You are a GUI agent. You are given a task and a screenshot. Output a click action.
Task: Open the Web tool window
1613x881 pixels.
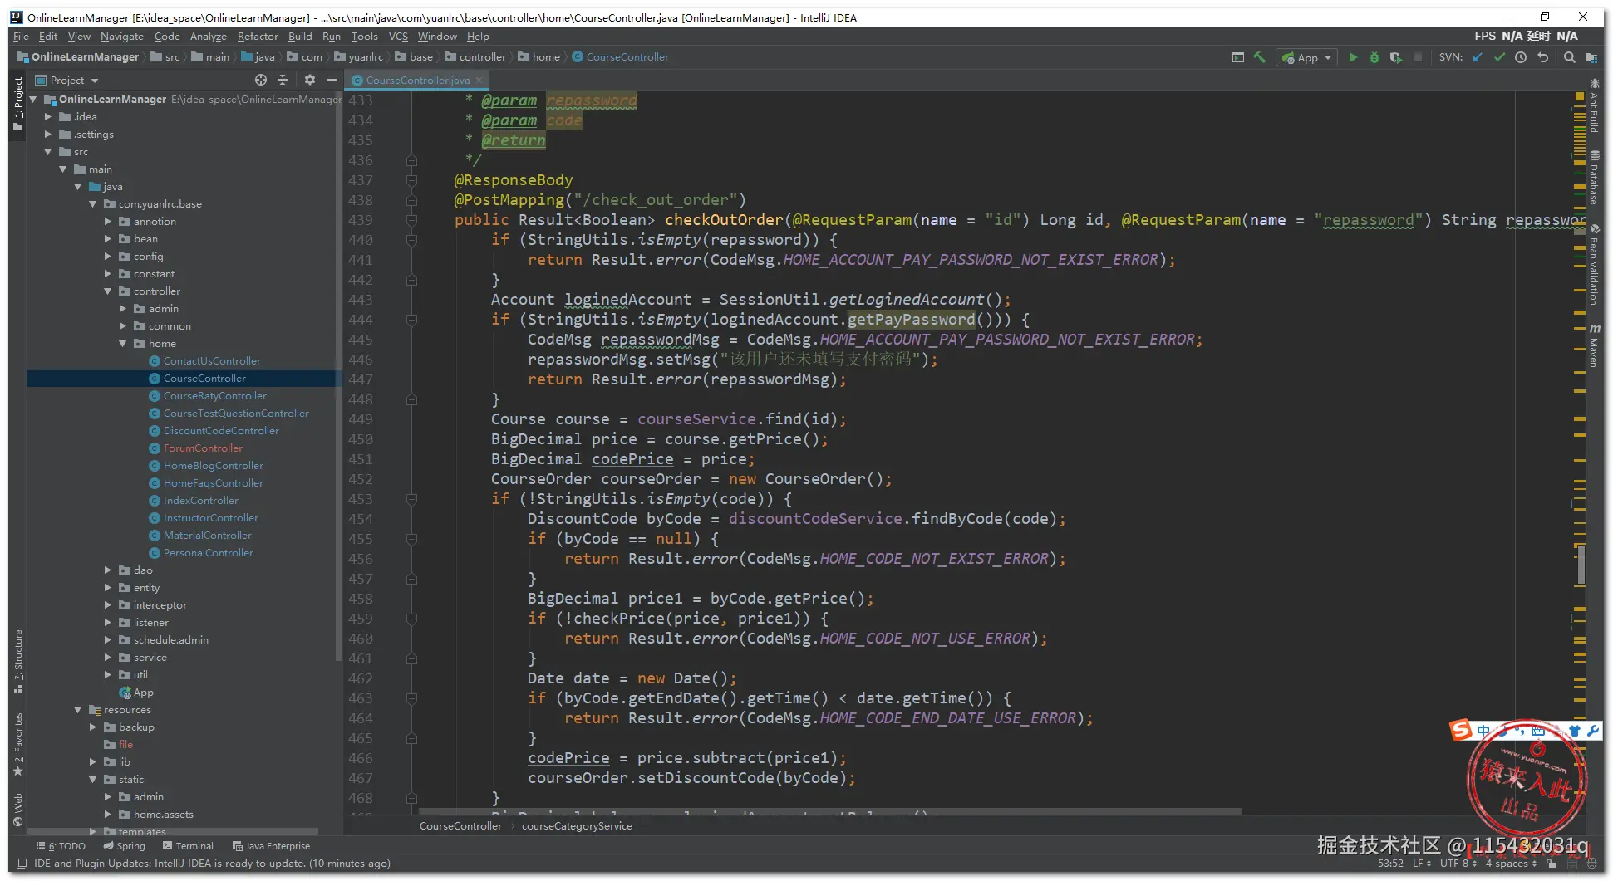point(18,810)
